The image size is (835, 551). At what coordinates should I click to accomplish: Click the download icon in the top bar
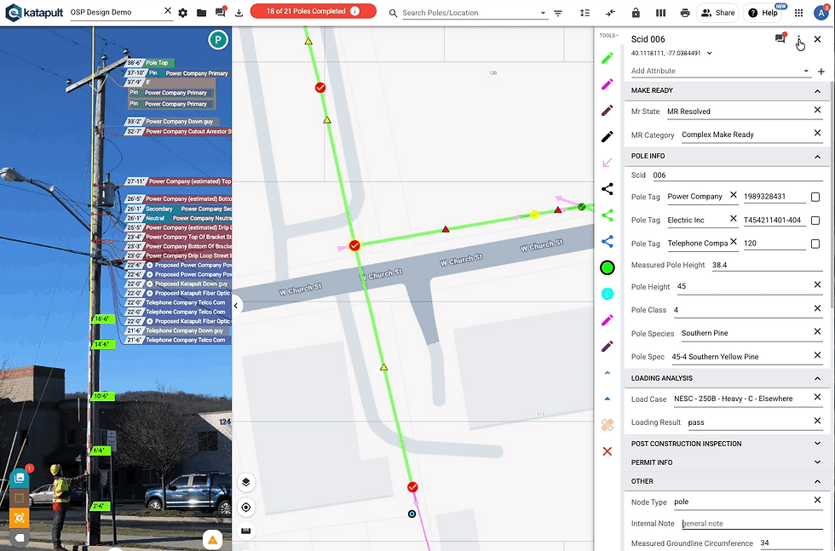[x=239, y=13]
